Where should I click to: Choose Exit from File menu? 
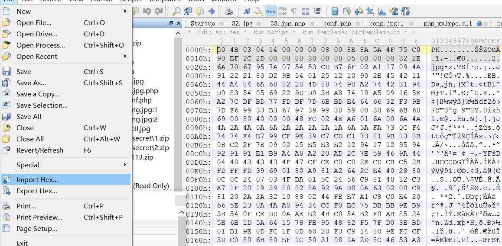[x=66, y=243]
